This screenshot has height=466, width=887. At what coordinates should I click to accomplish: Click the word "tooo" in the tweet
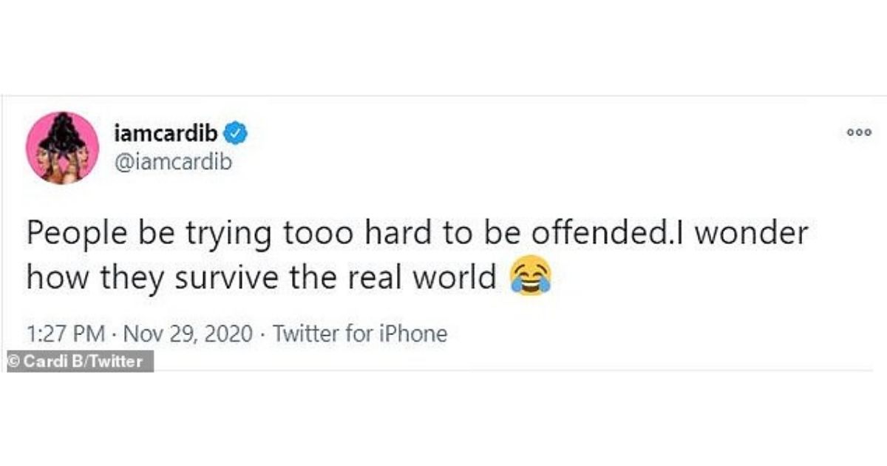307,235
